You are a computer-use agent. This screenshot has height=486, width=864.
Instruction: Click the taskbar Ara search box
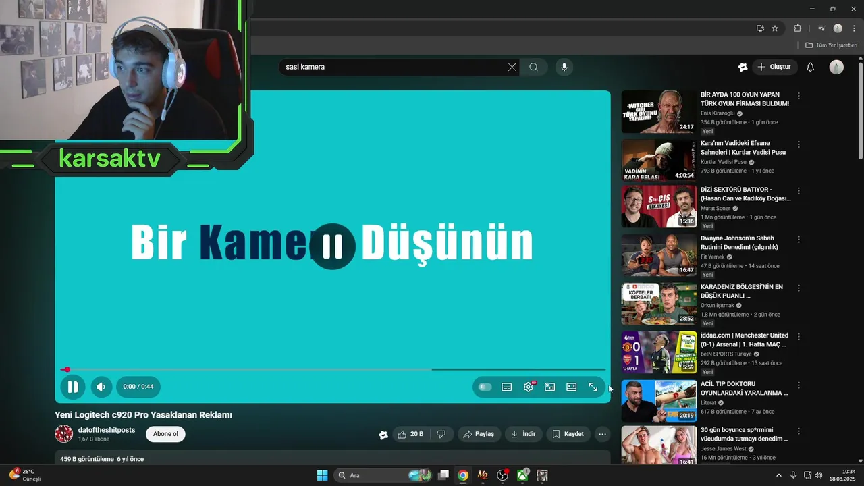click(x=383, y=475)
